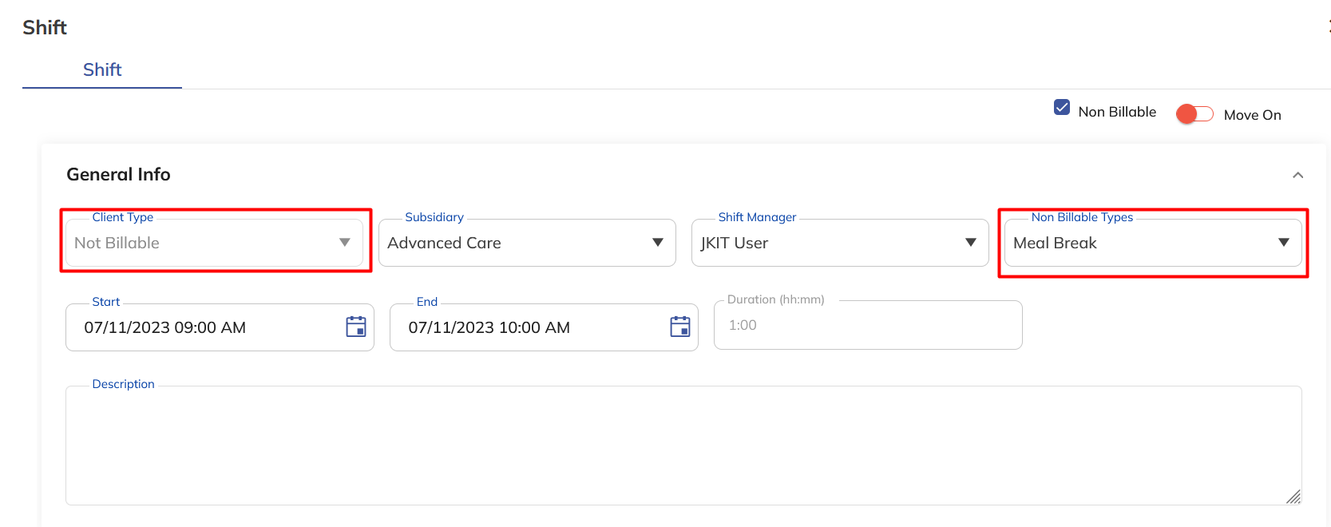This screenshot has height=527, width=1331.
Task: Open the Client Type dropdown
Action: [x=214, y=243]
